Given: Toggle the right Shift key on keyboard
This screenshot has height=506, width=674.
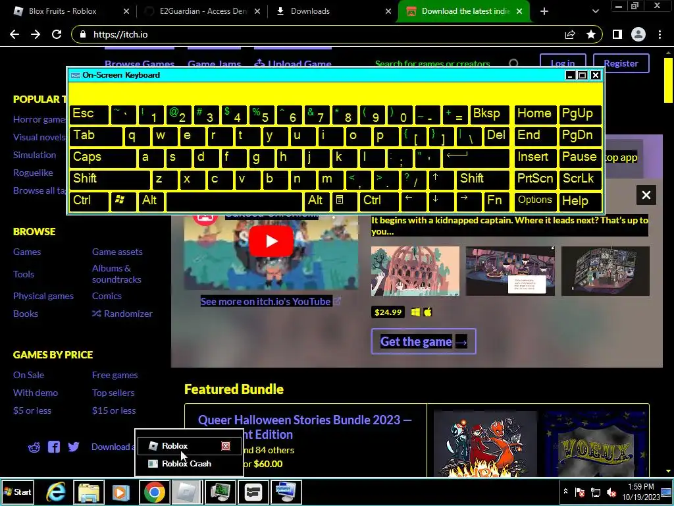Looking at the screenshot, I should (x=483, y=179).
